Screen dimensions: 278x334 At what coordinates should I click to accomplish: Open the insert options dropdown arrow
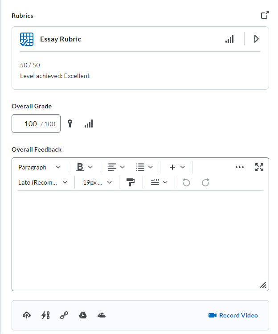point(182,167)
